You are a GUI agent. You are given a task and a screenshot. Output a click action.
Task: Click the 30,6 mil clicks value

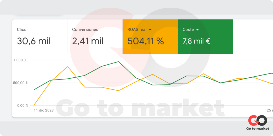pos(34,41)
